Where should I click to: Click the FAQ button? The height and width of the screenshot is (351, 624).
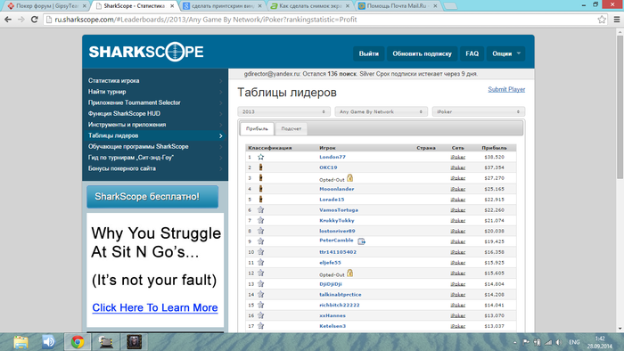pyautogui.click(x=472, y=53)
